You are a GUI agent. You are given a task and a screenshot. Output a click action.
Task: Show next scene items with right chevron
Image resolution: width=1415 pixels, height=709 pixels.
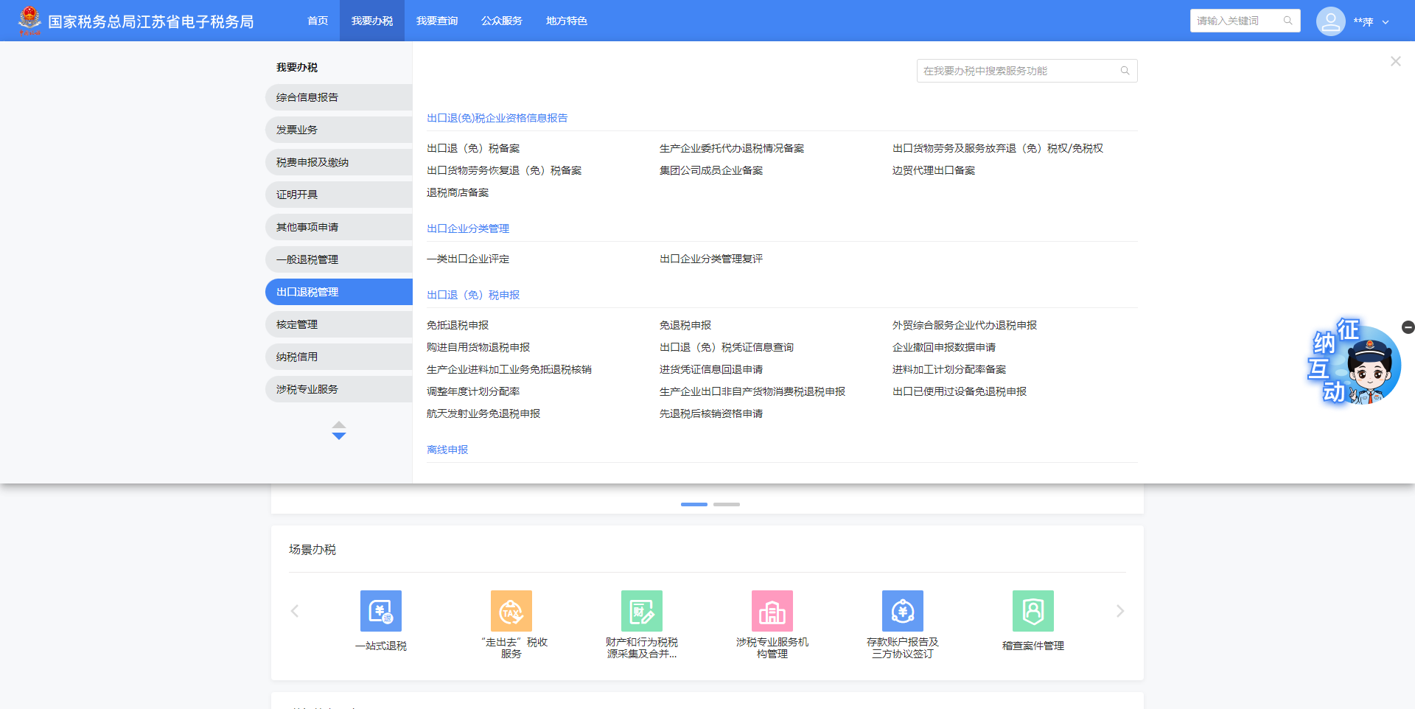coord(1119,611)
